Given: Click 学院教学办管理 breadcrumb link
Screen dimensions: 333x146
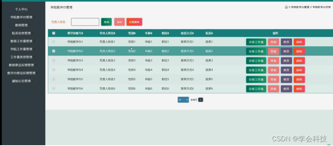Looking at the screenshot, I should click(x=300, y=7).
